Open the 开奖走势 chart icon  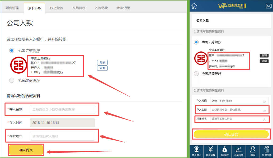pyautogui.click(x=239, y=151)
